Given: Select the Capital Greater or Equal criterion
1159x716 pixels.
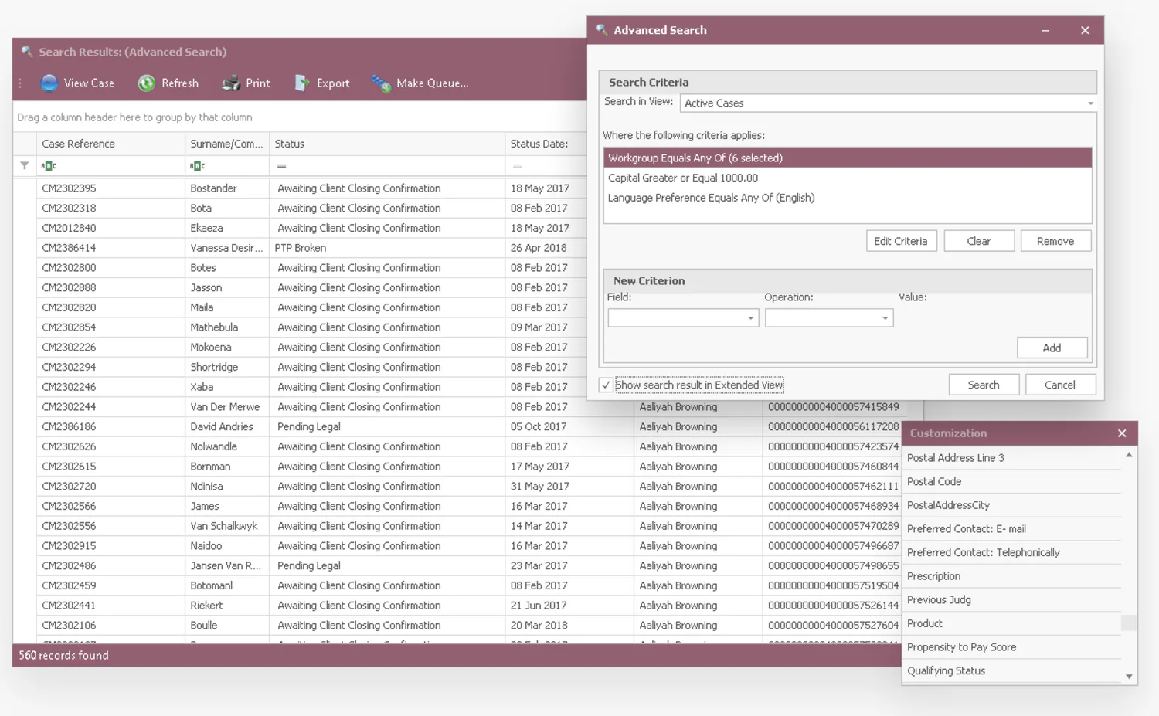Looking at the screenshot, I should coord(848,178).
